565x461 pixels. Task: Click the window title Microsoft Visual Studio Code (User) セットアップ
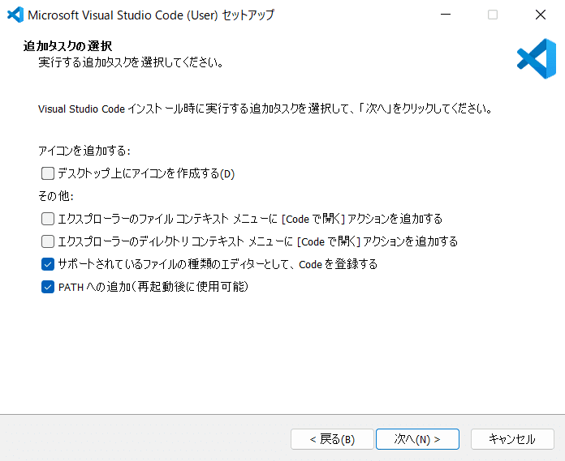(x=151, y=15)
